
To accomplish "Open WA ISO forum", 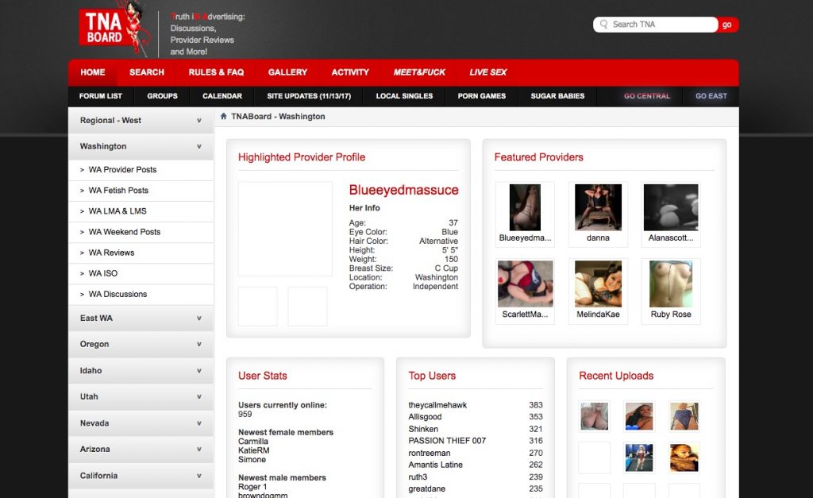I will [x=141, y=273].
